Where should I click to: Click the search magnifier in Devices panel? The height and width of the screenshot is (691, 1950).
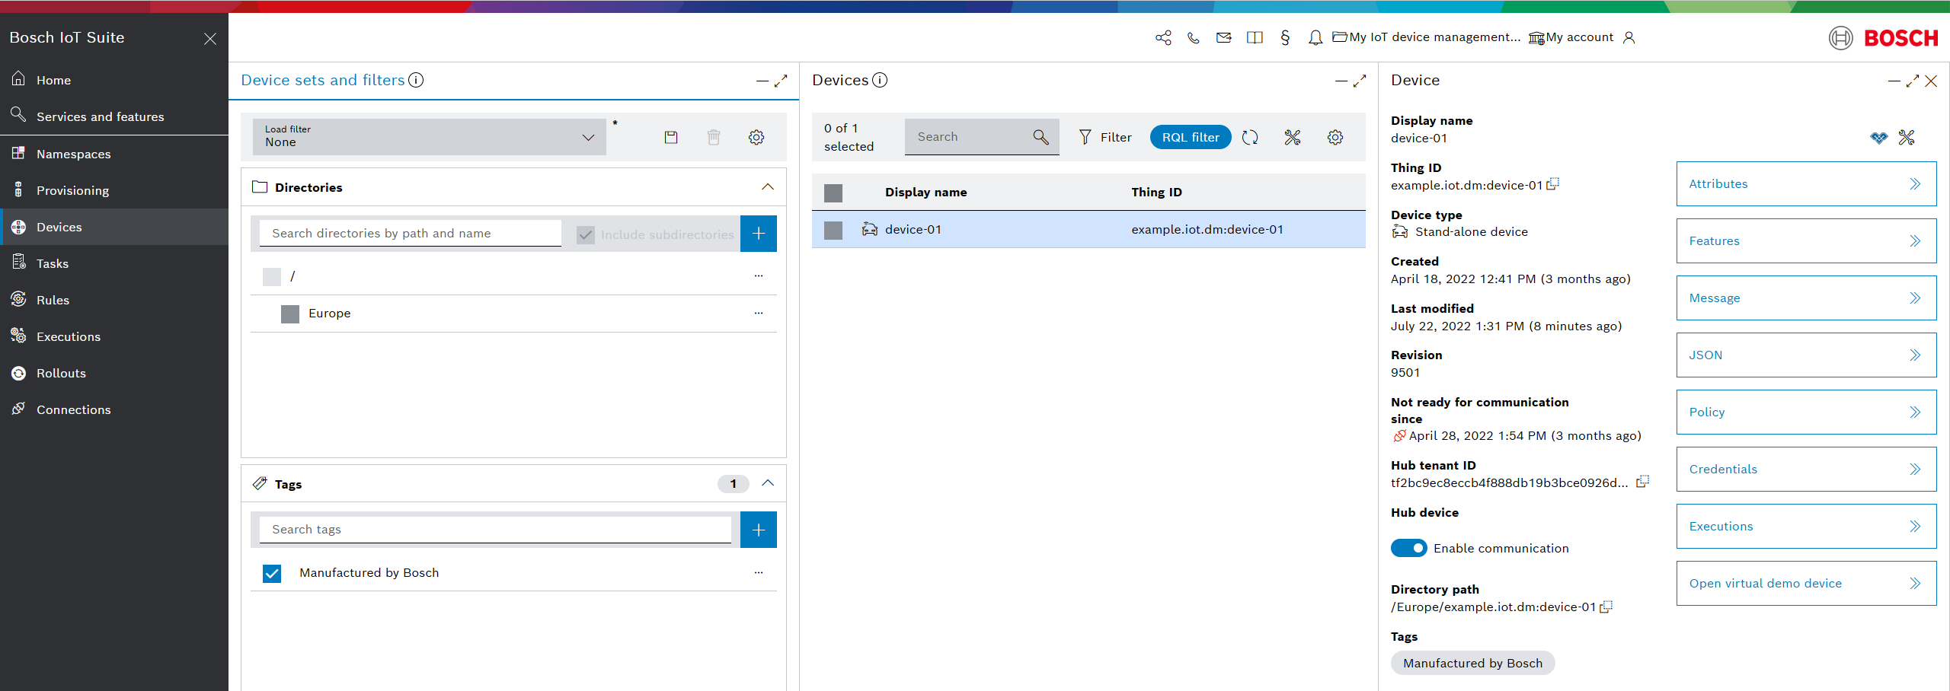click(1041, 137)
